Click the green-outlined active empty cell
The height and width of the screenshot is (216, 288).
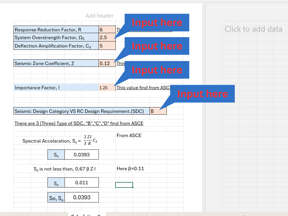click(124, 185)
